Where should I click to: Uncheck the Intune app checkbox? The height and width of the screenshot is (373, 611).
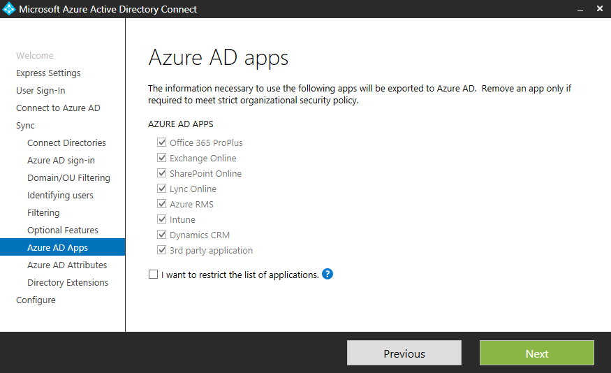click(162, 220)
